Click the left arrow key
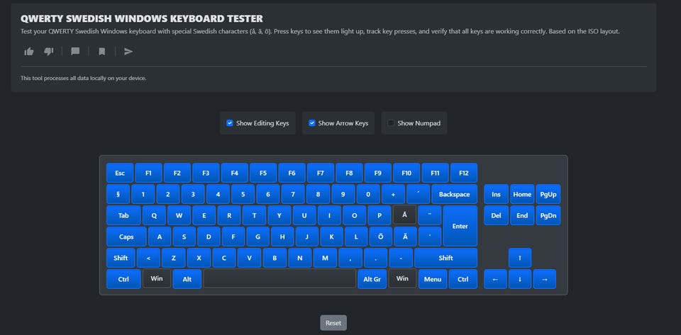This screenshot has height=335, width=681. click(496, 279)
